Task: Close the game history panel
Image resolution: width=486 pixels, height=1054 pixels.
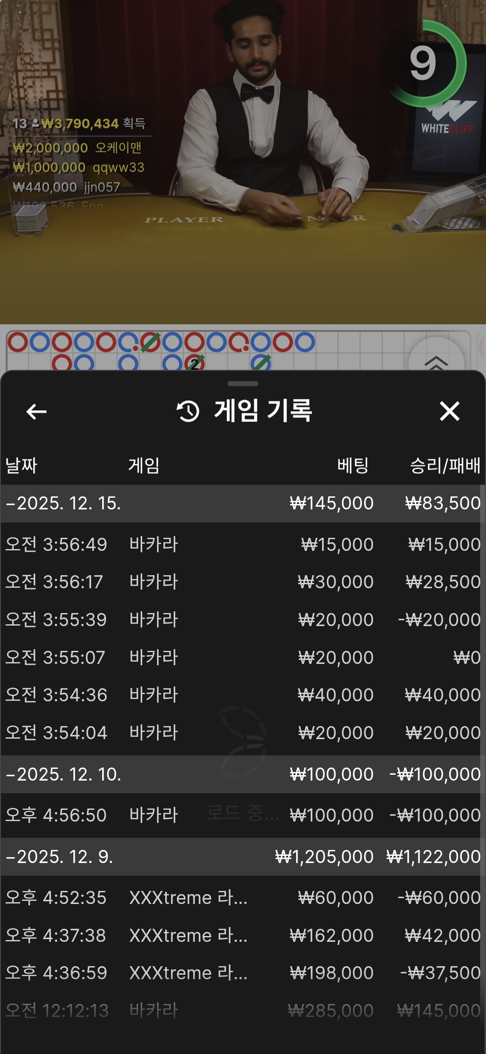Action: (x=449, y=411)
